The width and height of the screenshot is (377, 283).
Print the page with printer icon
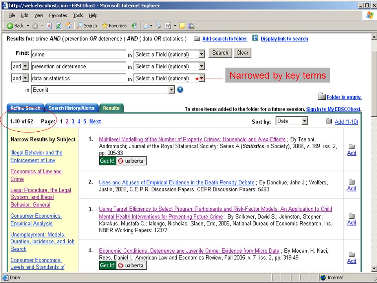click(x=158, y=26)
